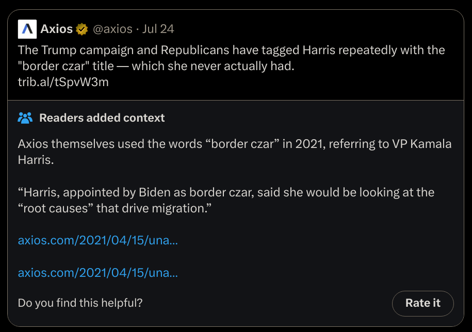
Task: Click the tweet text about Trump campaign
Action: tap(231, 51)
